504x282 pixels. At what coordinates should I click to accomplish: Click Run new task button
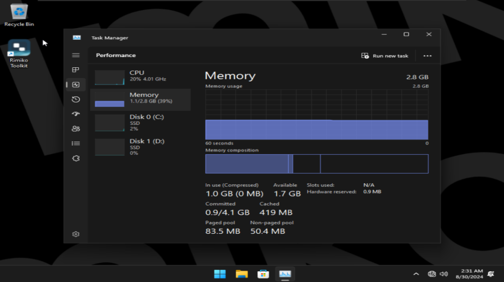coord(385,56)
